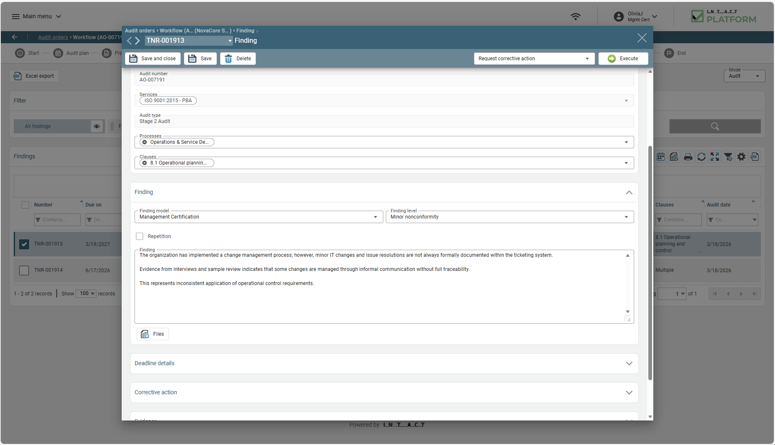Click the INTACT PLATFORM logo

pos(723,17)
